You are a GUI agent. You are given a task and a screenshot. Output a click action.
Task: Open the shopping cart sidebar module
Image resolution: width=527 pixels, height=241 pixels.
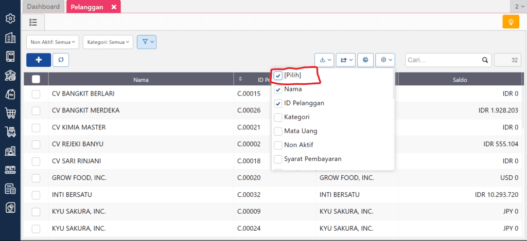coord(10,113)
